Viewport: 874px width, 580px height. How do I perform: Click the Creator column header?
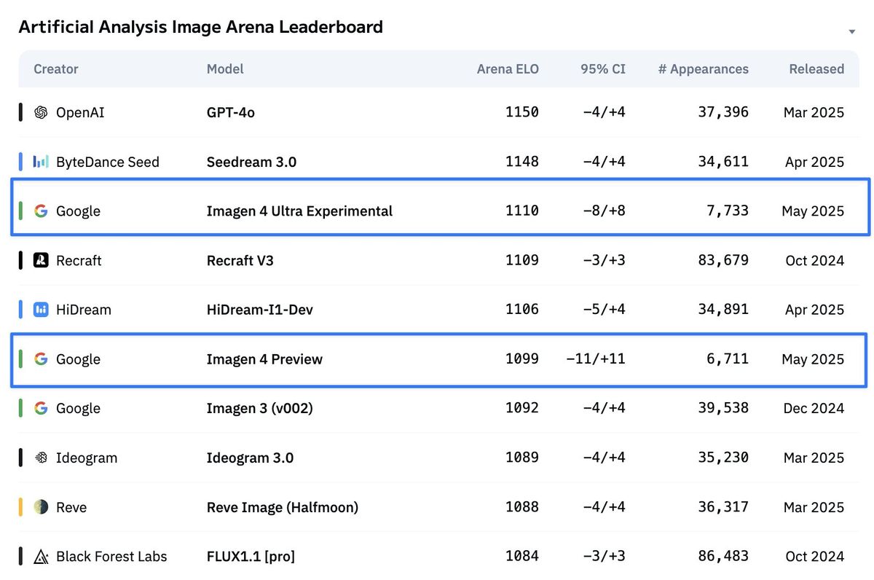click(55, 68)
